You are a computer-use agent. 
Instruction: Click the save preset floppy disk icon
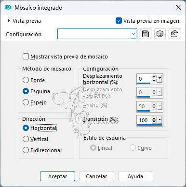pos(146,34)
